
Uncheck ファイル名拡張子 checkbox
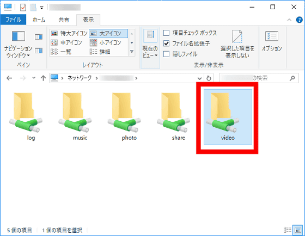pos(166,44)
